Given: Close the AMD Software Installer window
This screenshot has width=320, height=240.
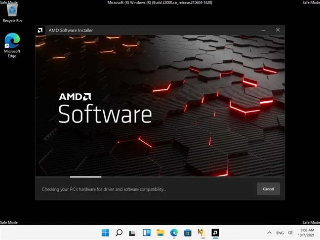Looking at the screenshot, I should click(278, 30).
